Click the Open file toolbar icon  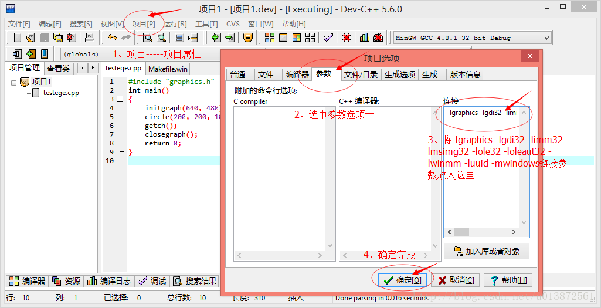[x=30, y=37]
